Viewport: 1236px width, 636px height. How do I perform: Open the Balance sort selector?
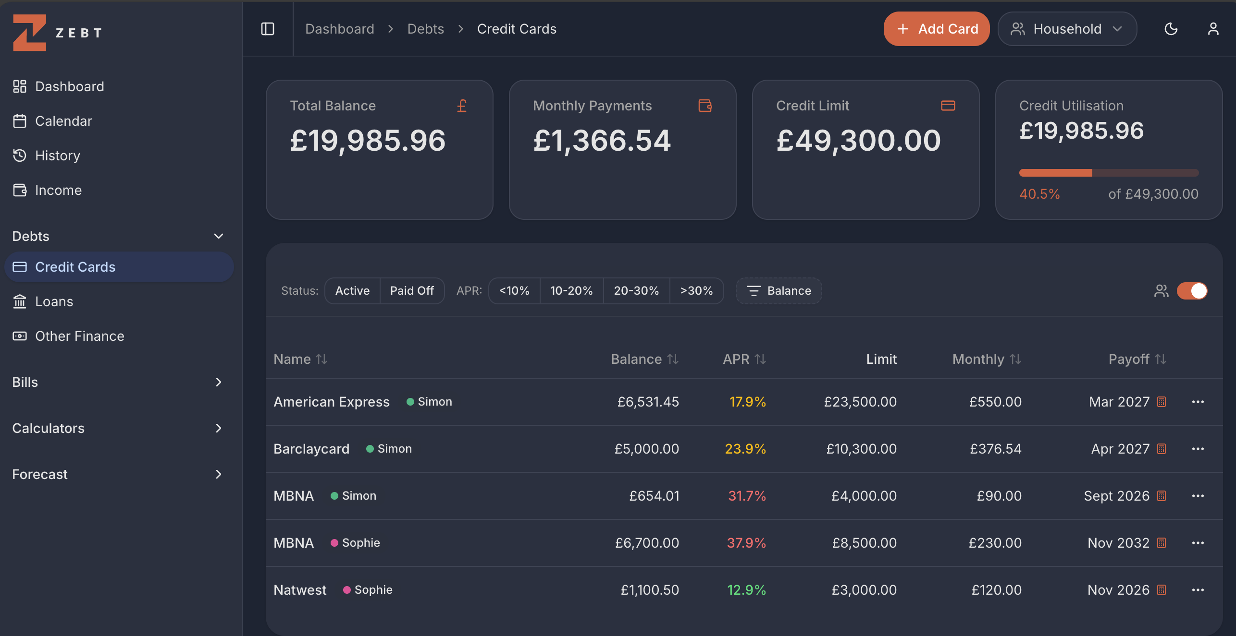(x=778, y=290)
